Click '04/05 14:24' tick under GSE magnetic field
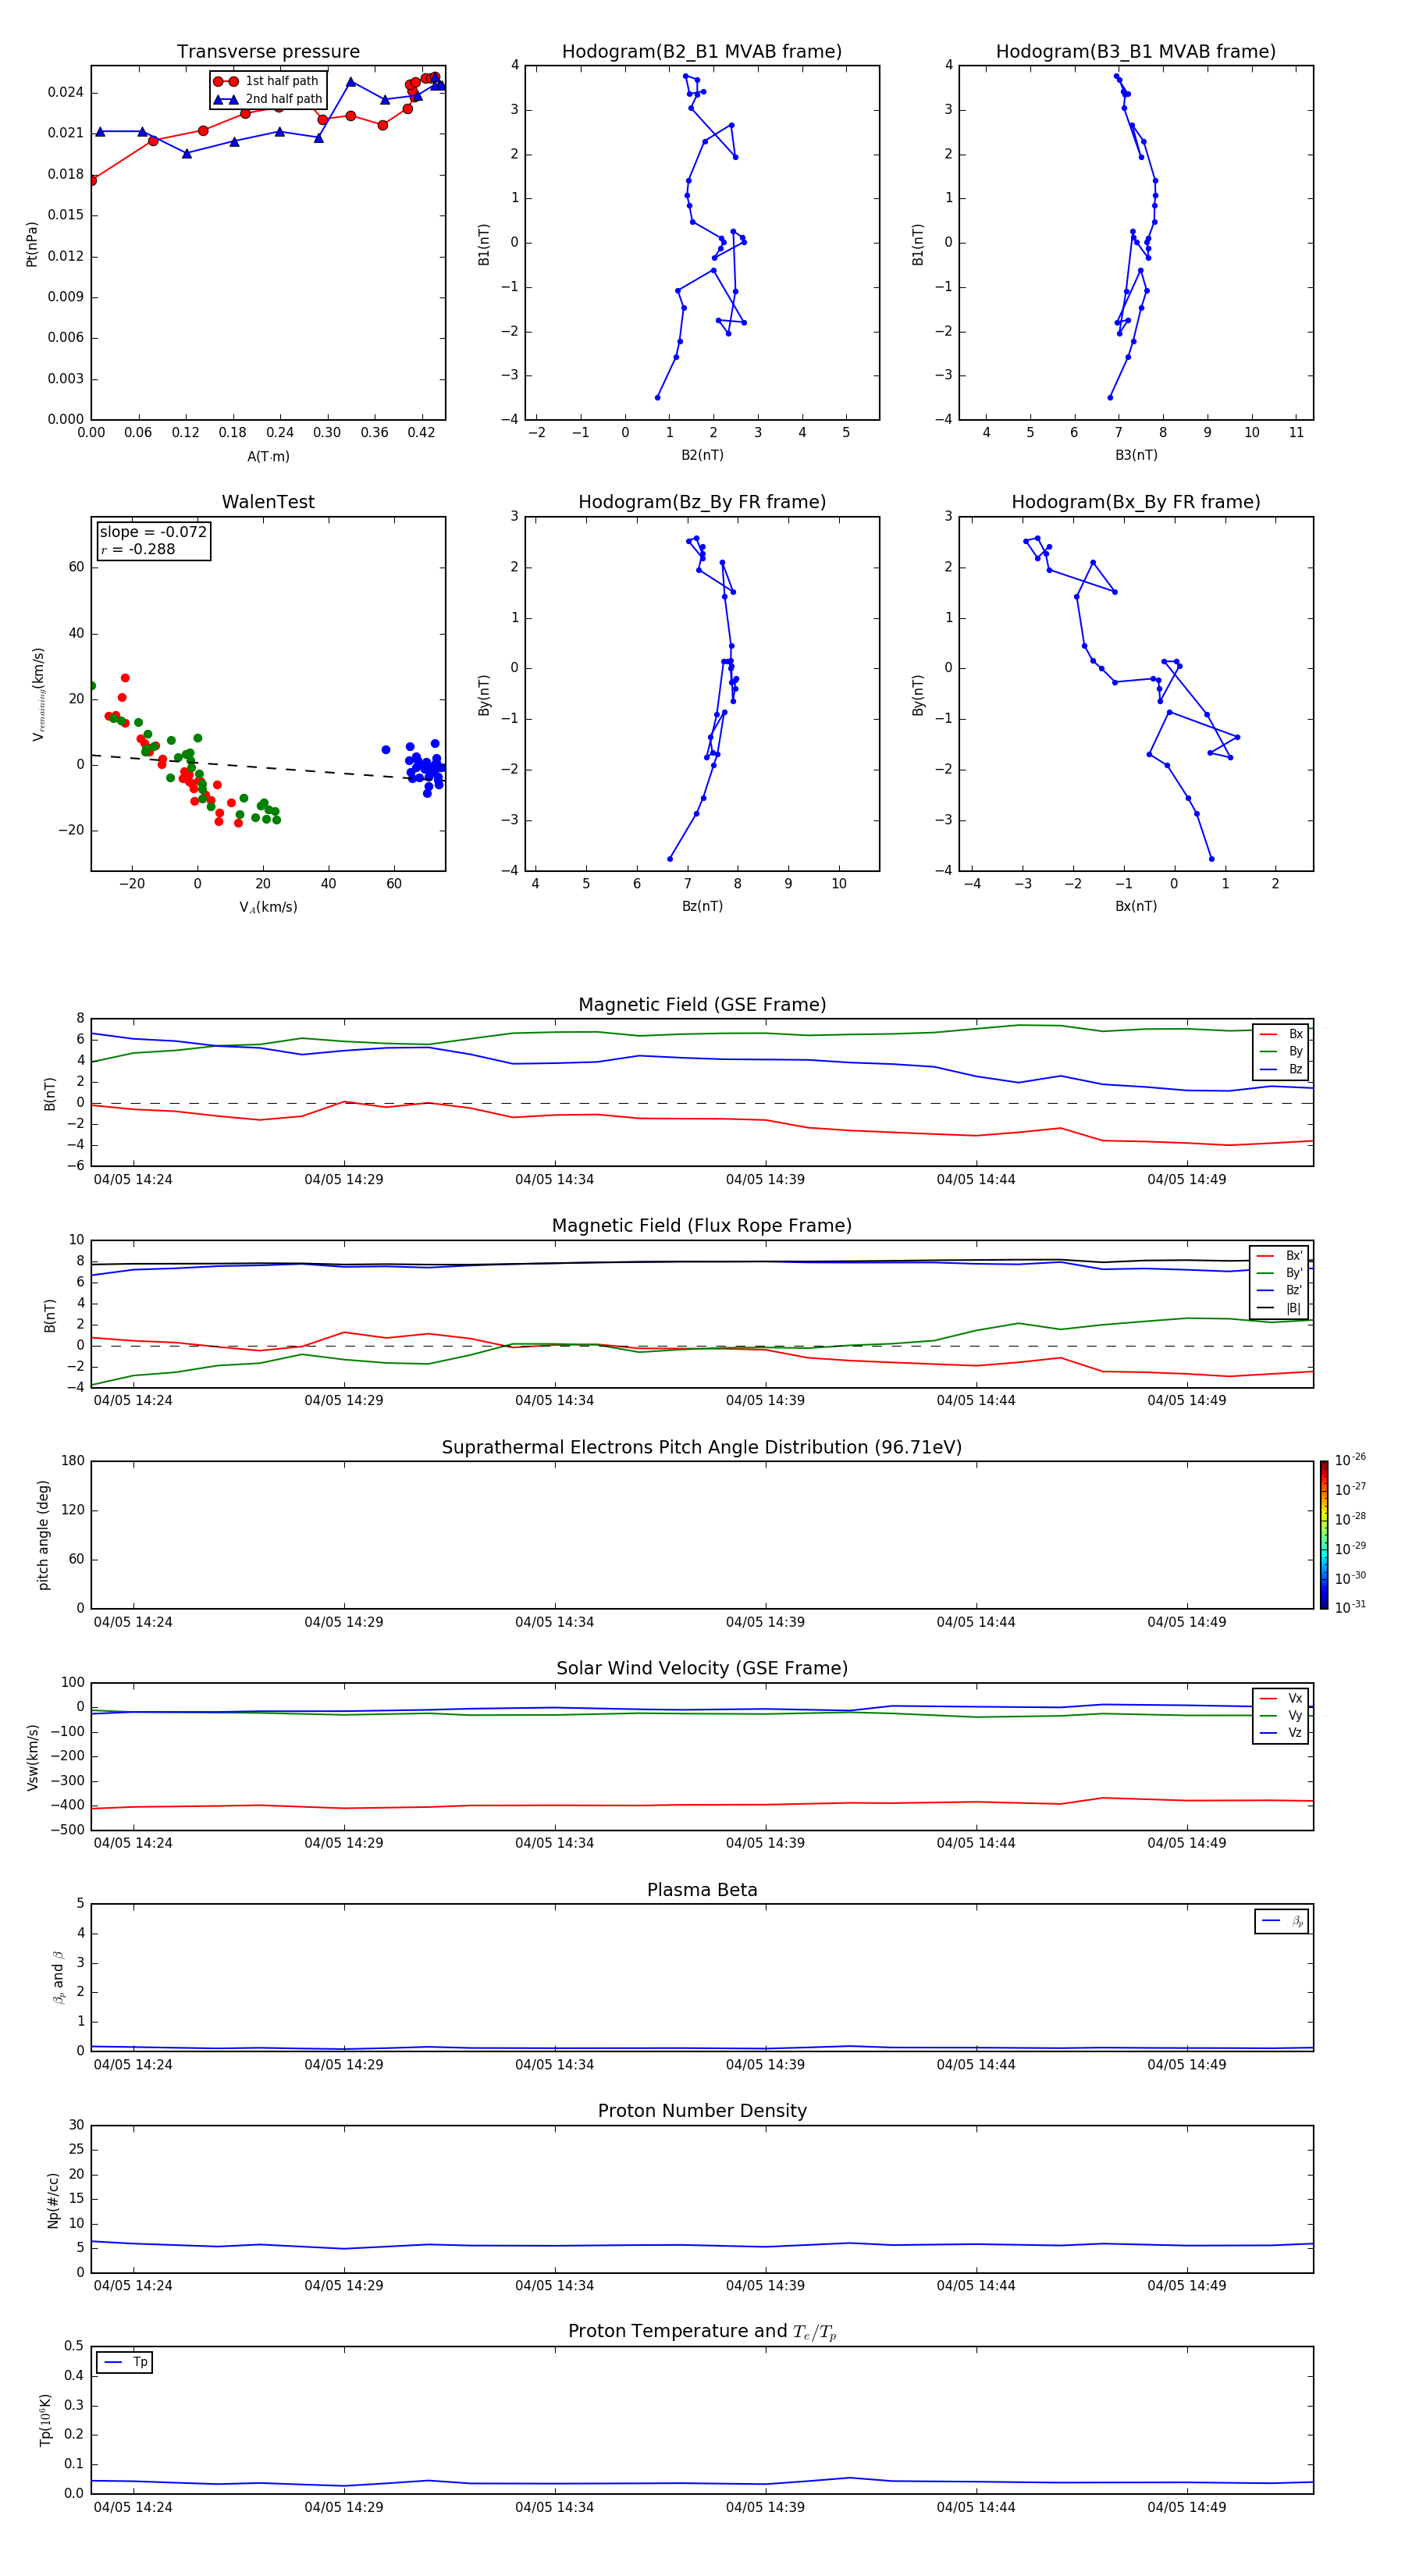The image size is (1405, 2576). click(133, 1180)
